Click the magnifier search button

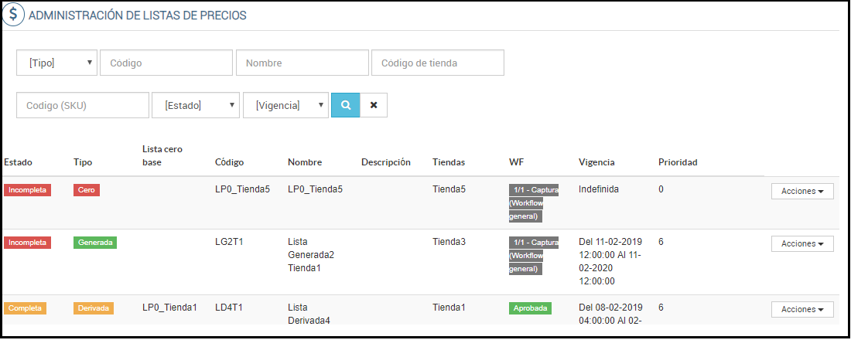[x=346, y=105]
